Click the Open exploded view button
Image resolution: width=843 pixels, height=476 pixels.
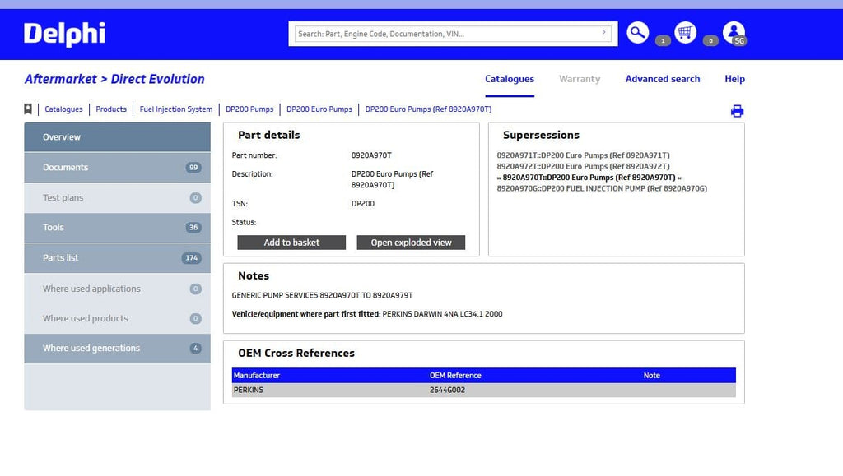click(x=411, y=243)
